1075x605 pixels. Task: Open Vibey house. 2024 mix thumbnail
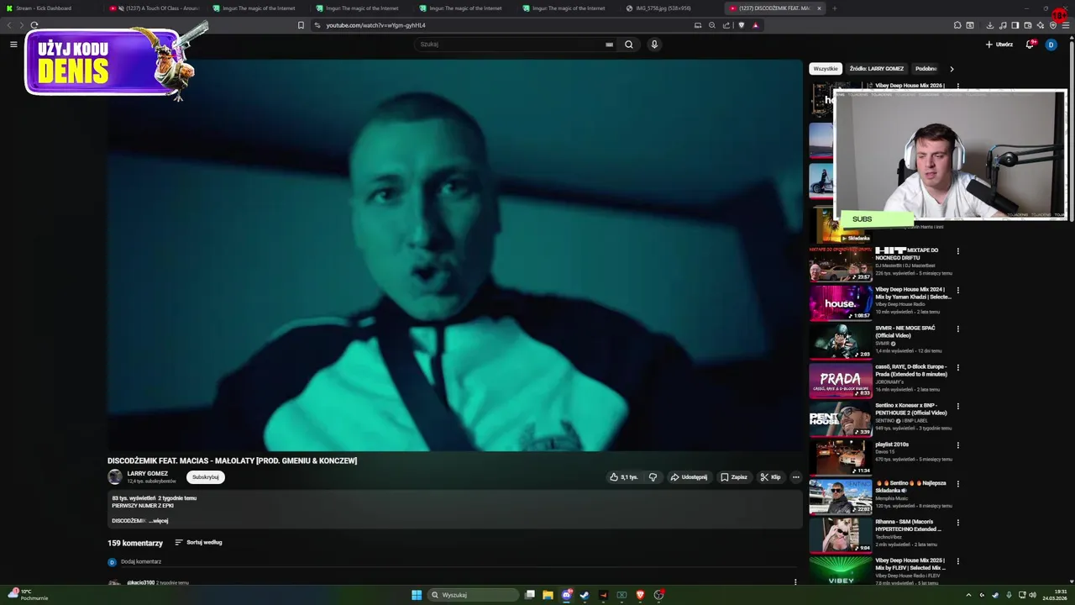point(841,303)
